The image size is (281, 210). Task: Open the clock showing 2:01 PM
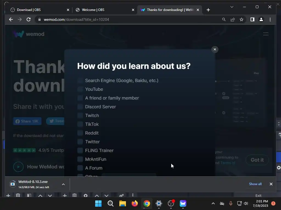260,203
